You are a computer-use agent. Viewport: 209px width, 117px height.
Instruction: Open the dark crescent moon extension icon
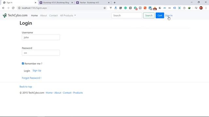(x=160, y=8)
